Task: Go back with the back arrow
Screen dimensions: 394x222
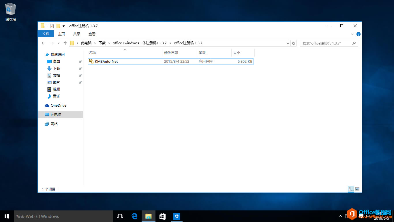Action: pos(43,43)
